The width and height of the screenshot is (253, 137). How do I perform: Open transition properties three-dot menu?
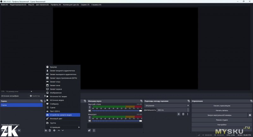188,114
